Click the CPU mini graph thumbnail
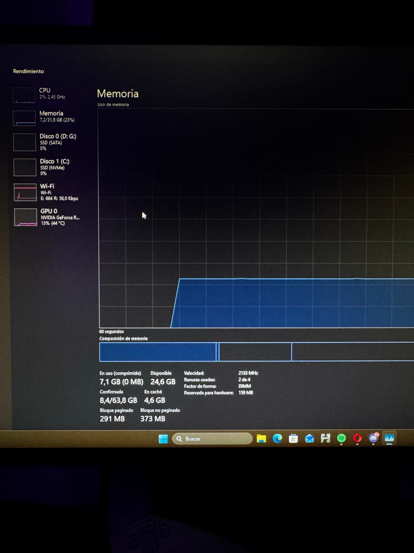Viewport: 414px width, 553px height. click(24, 95)
